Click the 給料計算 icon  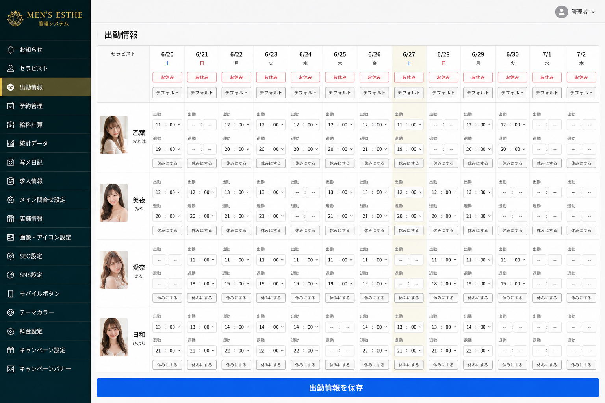coord(11,125)
